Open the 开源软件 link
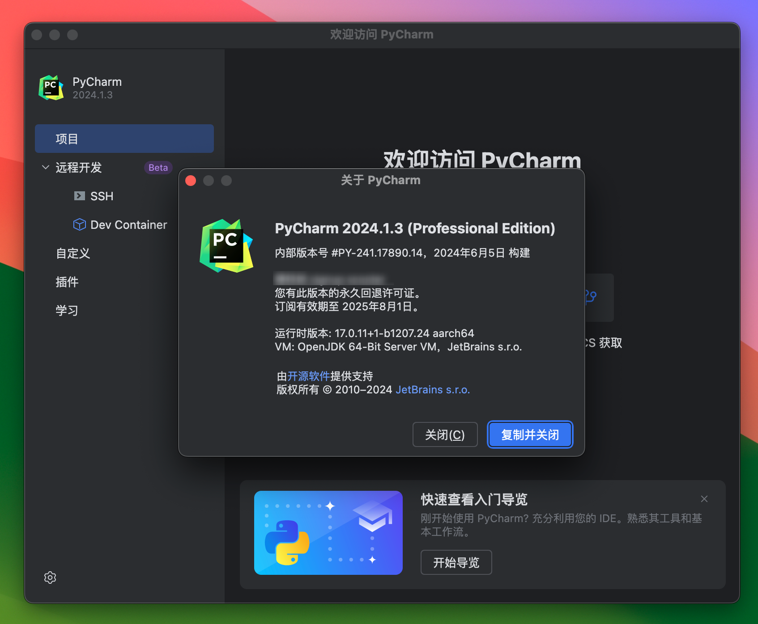 coord(309,376)
